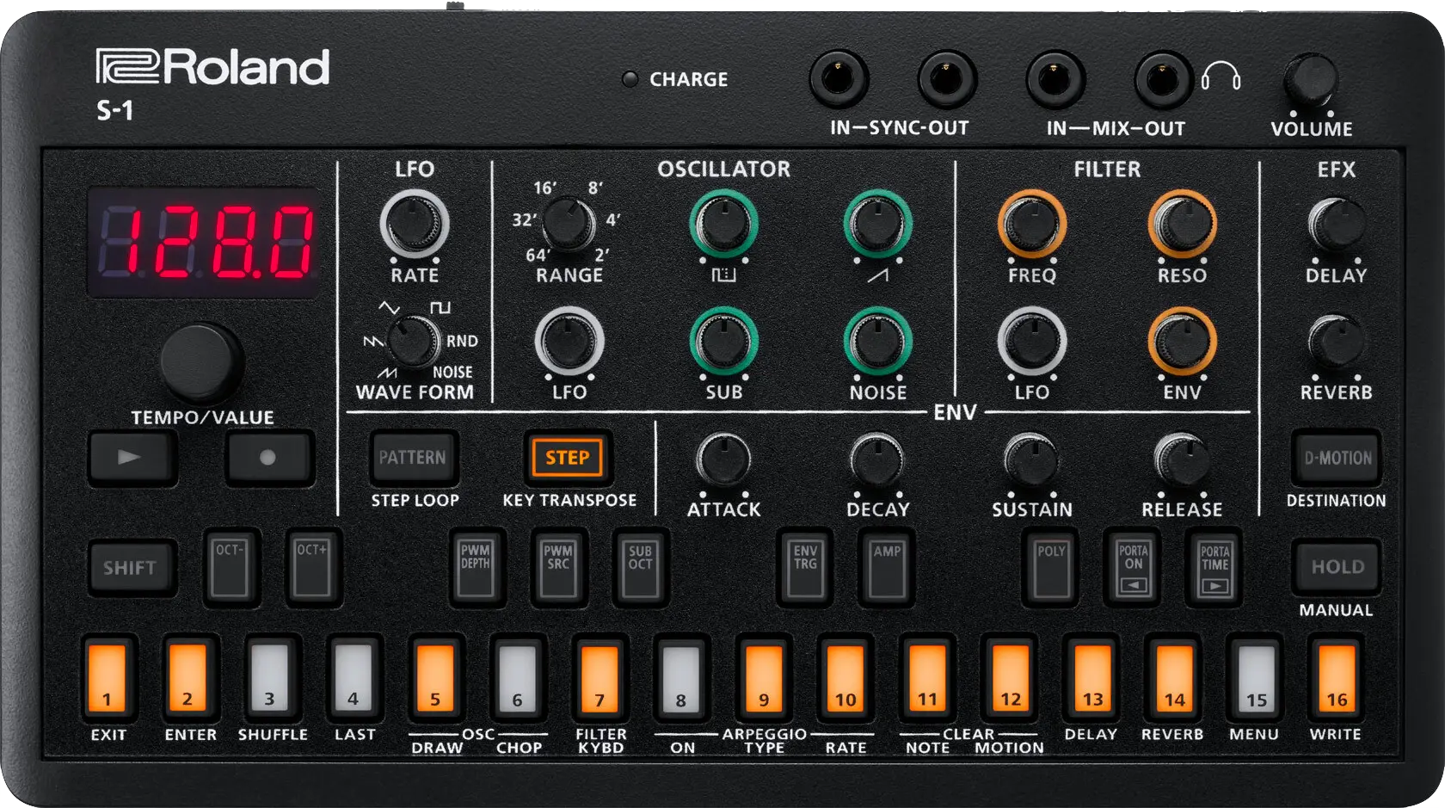Click the headphone output jack
This screenshot has width=1445, height=808.
coord(1164,79)
